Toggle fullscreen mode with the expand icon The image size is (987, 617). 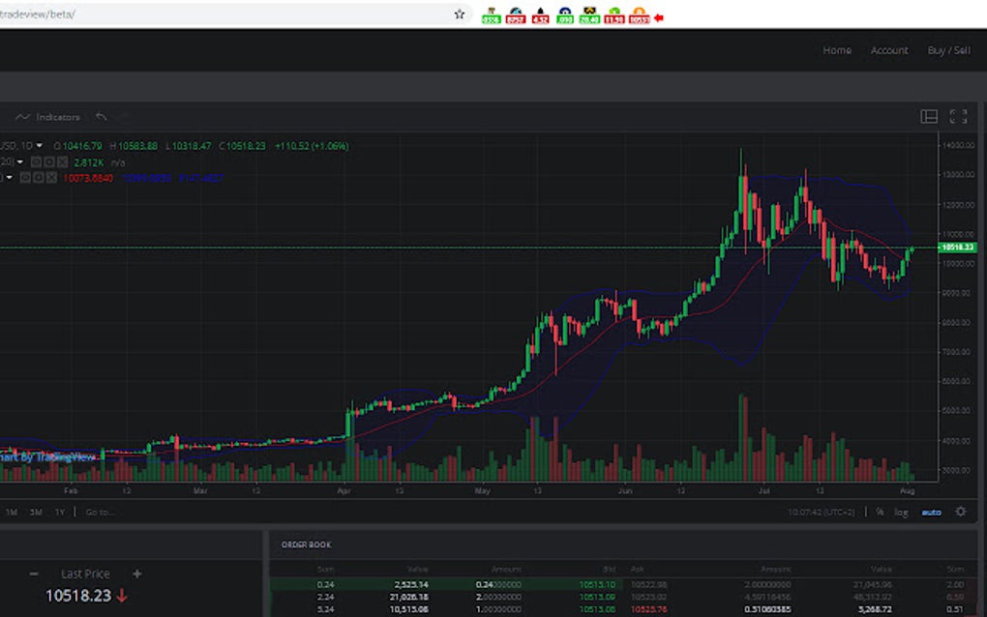click(x=959, y=116)
